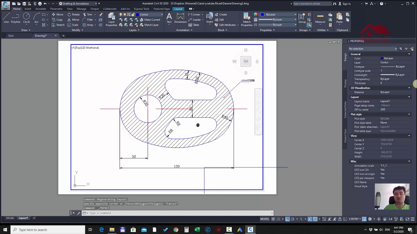Select the Line drawing tool
The height and width of the screenshot is (234, 417).
[x=6, y=18]
